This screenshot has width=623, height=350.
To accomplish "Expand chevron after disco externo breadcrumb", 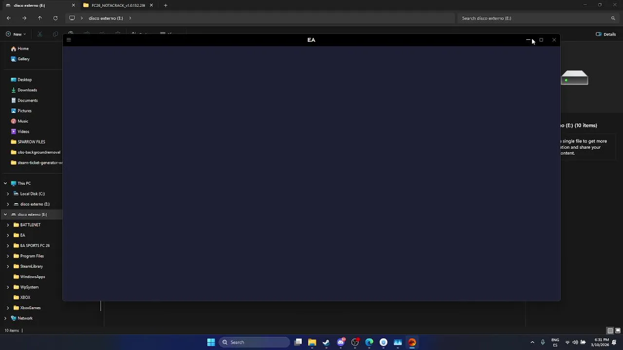I will tap(130, 18).
